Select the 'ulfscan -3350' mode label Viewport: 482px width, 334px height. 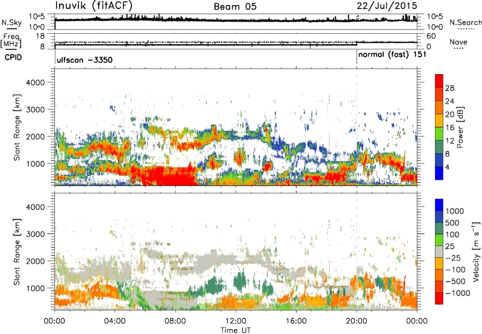click(x=84, y=60)
